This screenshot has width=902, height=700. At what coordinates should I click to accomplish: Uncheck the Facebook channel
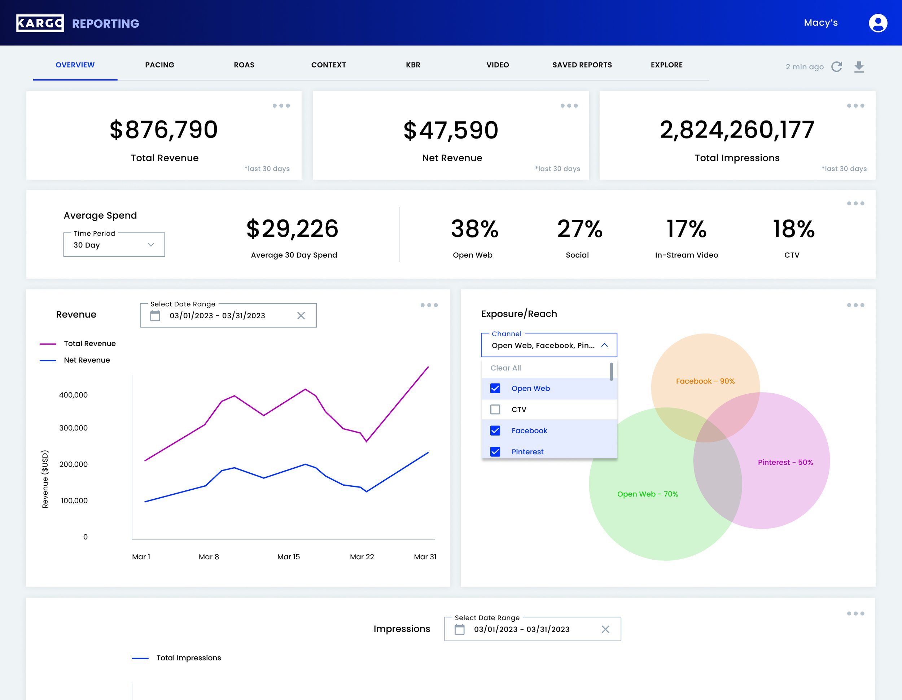coord(495,431)
